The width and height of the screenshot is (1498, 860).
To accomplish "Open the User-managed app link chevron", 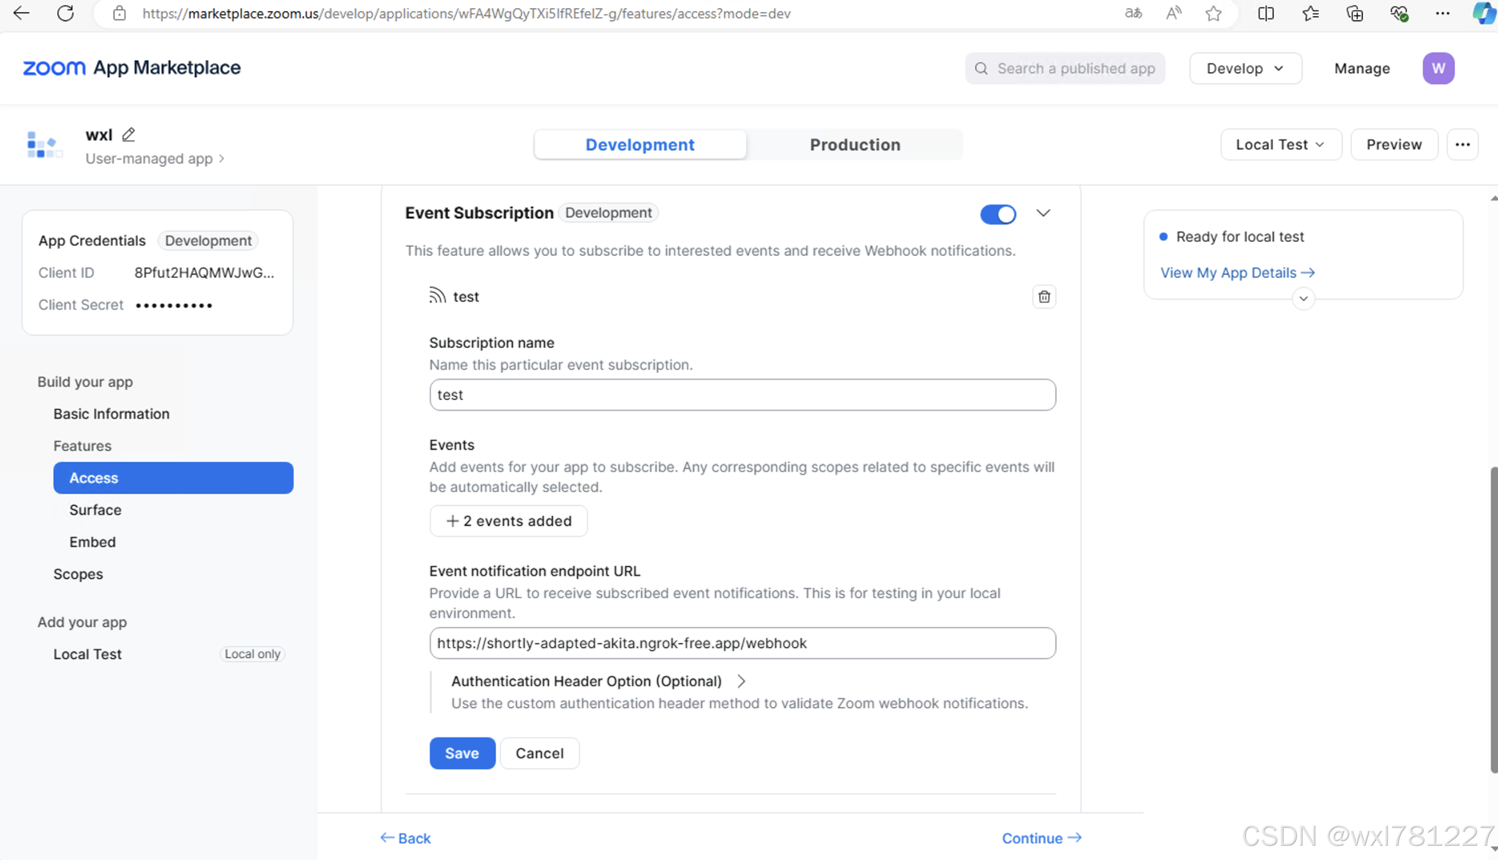I will tap(221, 158).
